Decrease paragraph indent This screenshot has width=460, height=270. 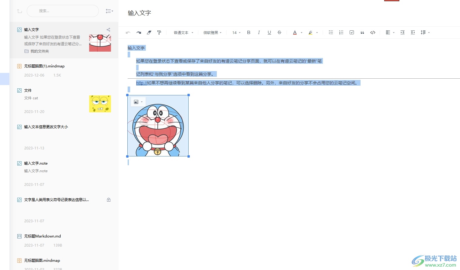(x=413, y=32)
